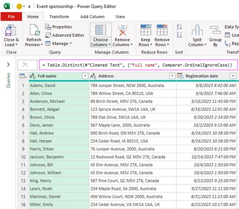Image resolution: width=239 pixels, height=209 pixels.
Task: Click the Full name column data type icon
Action: point(33,76)
